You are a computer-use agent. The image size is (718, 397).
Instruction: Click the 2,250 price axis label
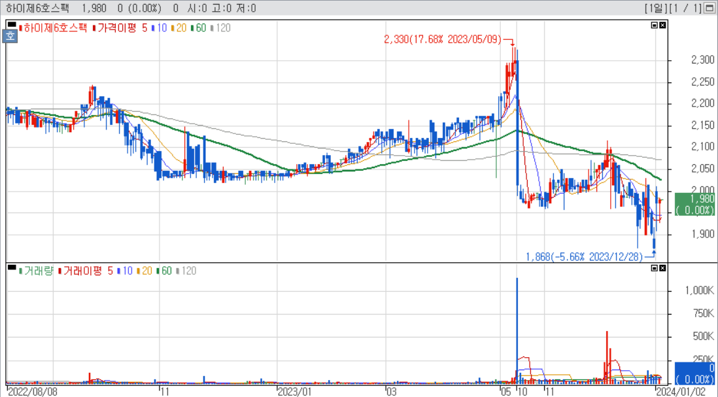coord(702,82)
